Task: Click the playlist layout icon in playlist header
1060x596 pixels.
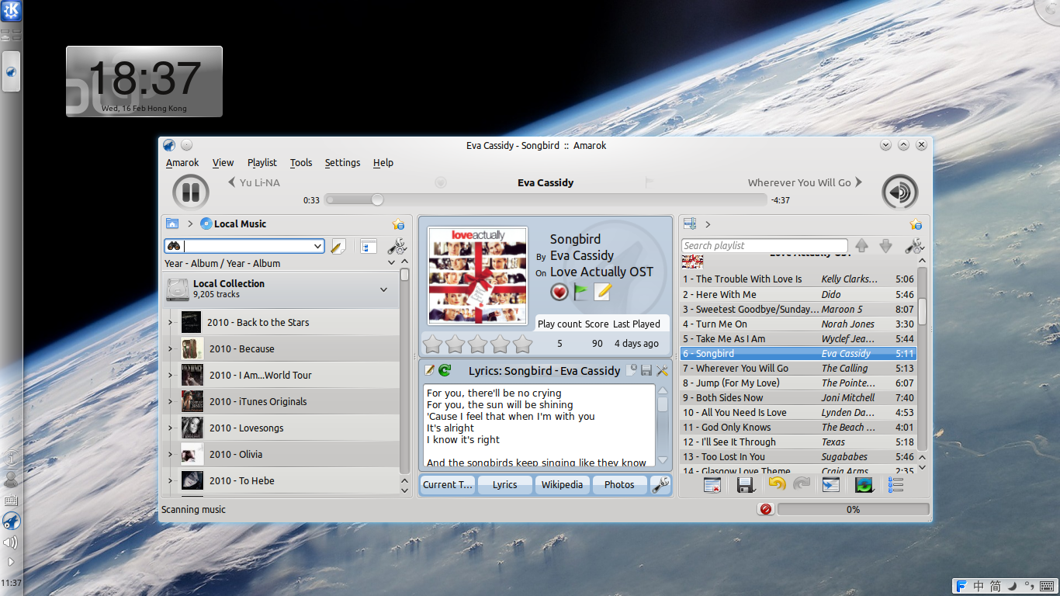Action: tap(689, 223)
